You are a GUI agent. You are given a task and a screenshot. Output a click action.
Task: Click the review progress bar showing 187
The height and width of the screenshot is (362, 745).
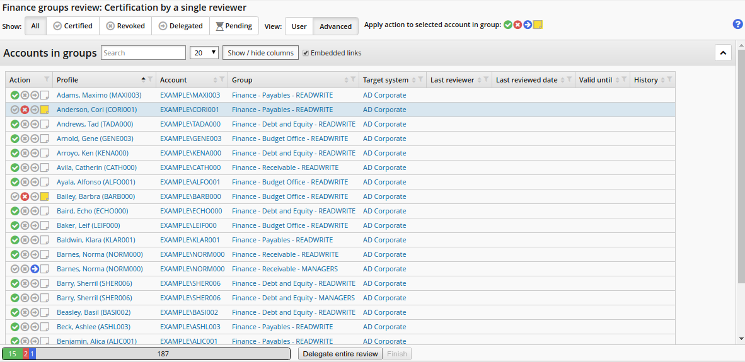(x=163, y=354)
